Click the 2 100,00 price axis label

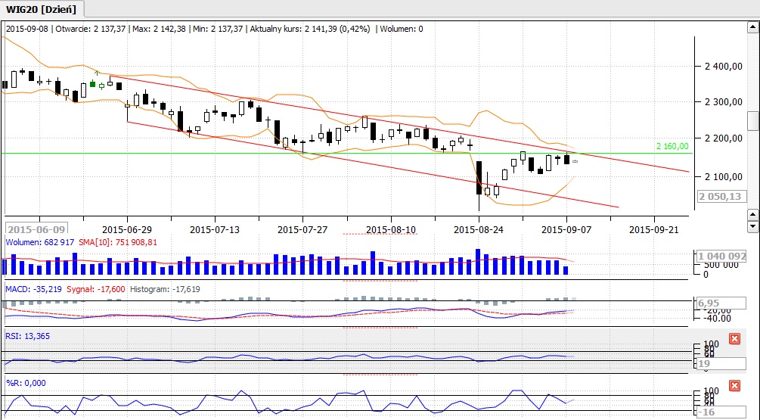[724, 176]
